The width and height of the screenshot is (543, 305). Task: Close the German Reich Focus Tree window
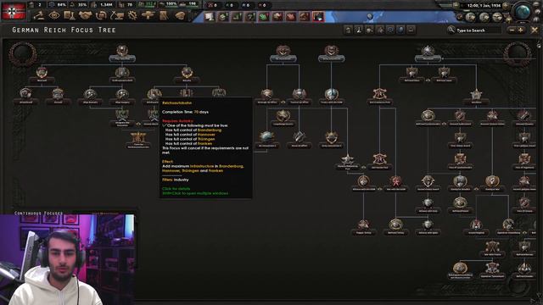point(535,30)
